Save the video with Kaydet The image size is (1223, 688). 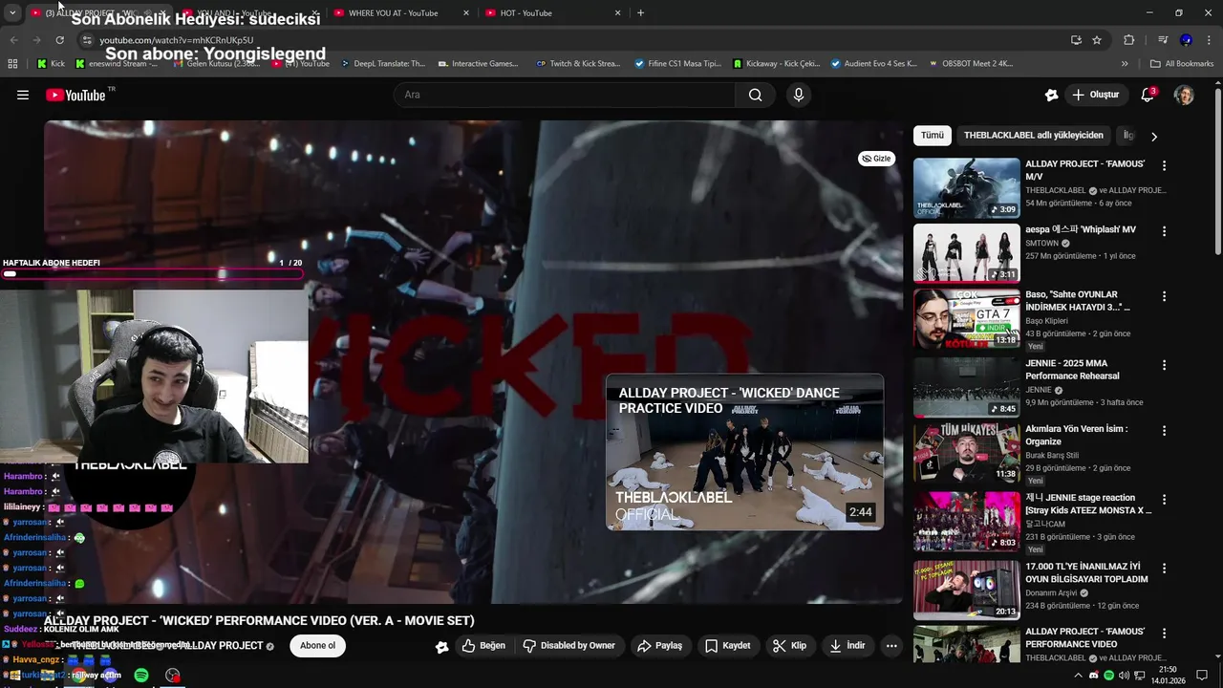click(728, 646)
